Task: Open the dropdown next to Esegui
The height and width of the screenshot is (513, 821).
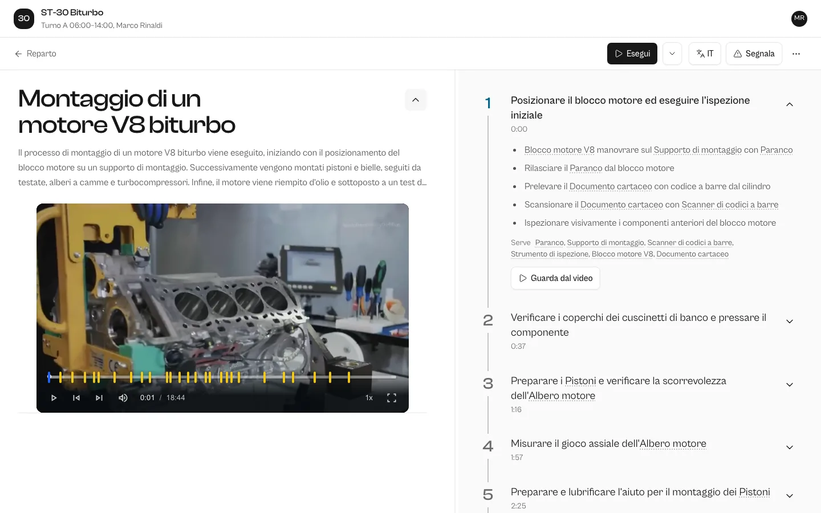Action: coord(672,54)
